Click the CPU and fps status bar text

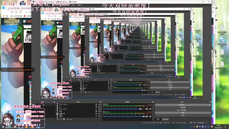[179, 123]
